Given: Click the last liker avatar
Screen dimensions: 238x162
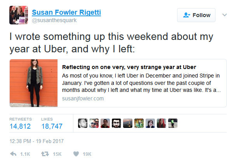Looking at the screenshot, I should [173, 123].
